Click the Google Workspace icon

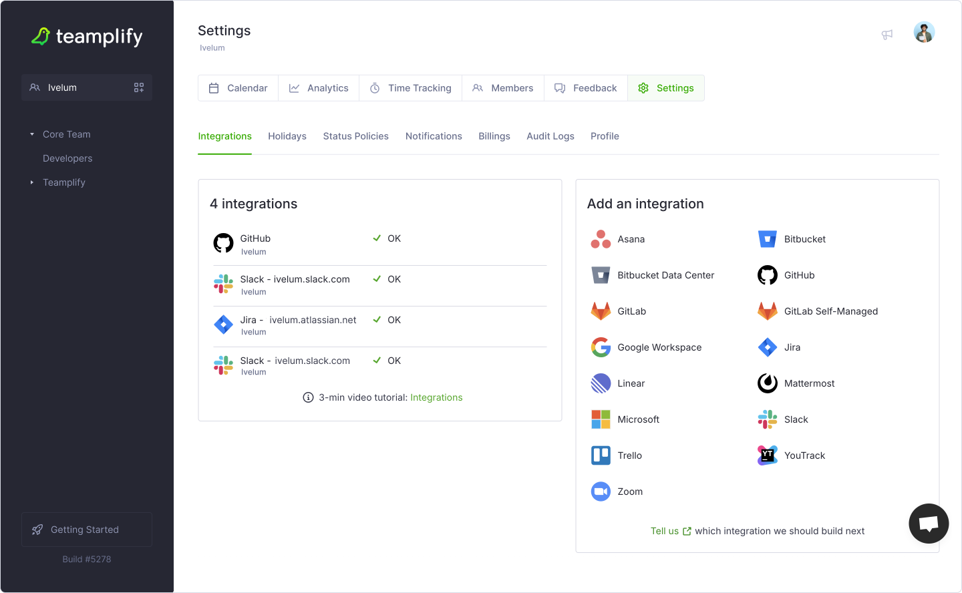tap(601, 347)
